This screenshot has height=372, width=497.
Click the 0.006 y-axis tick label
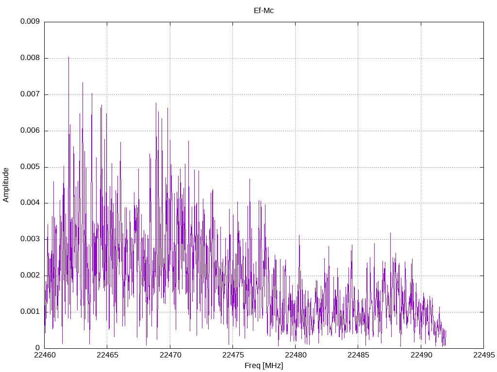(30, 131)
